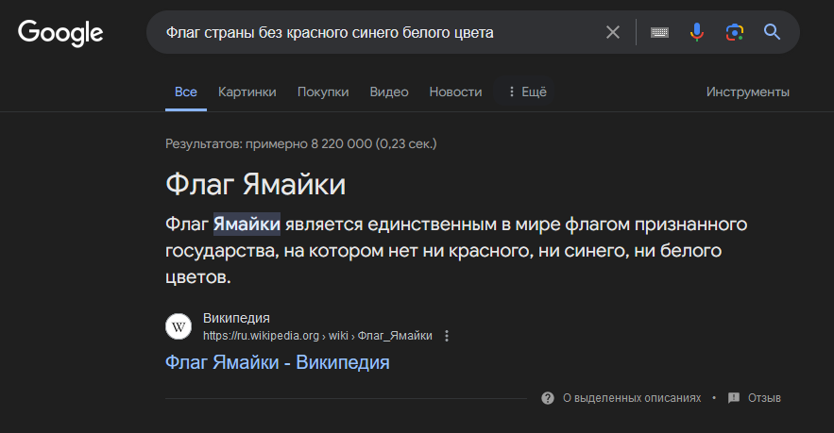Screen dimensions: 834x433
Task: Click the magnifying glass search icon
Action: tap(773, 32)
